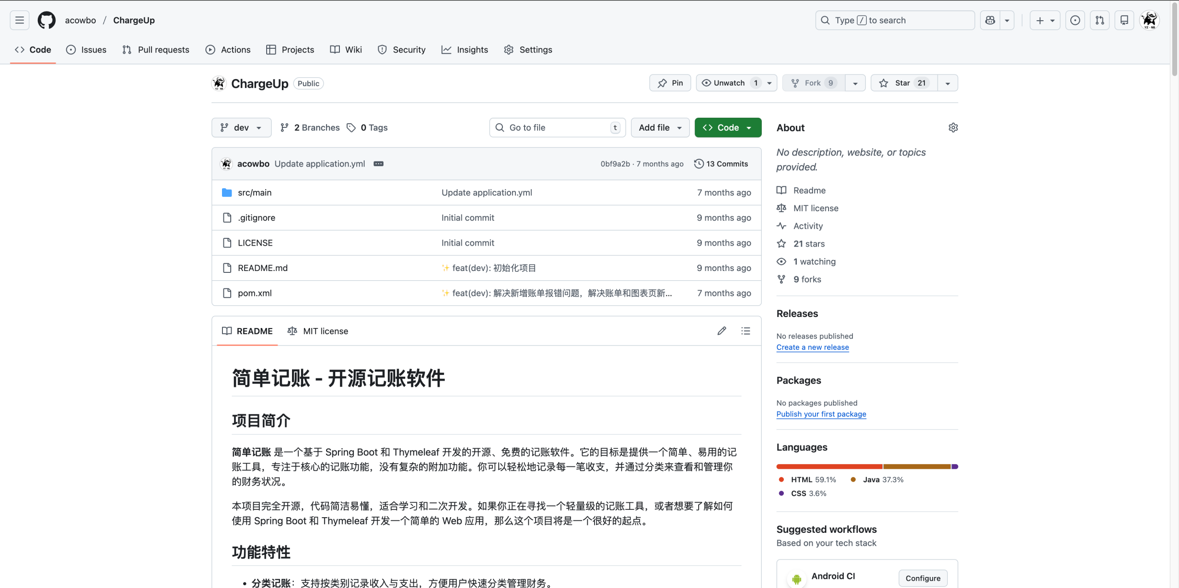
Task: Click the HTML language bar segment
Action: (829, 467)
